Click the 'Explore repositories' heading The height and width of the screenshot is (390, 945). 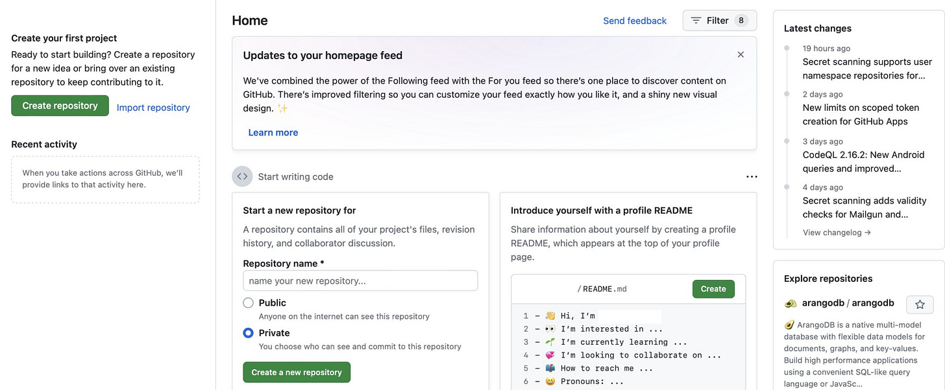828,279
